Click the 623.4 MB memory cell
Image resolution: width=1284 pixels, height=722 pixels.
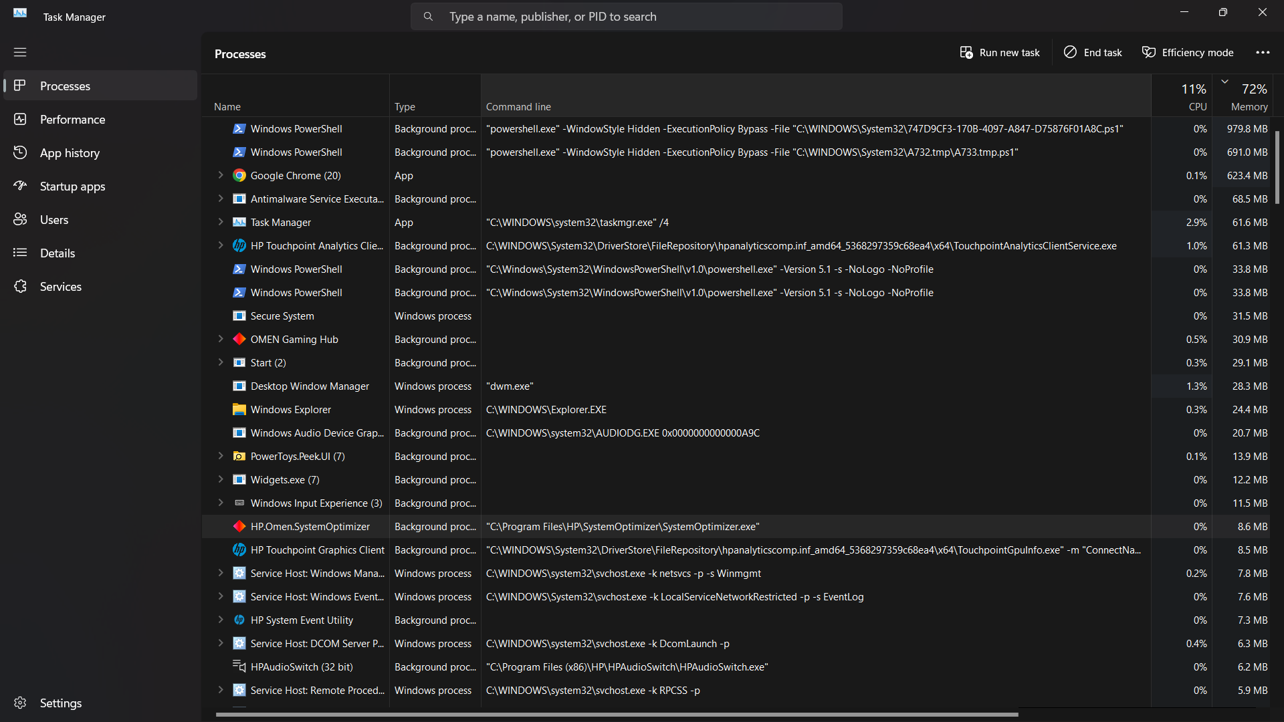[x=1243, y=175]
